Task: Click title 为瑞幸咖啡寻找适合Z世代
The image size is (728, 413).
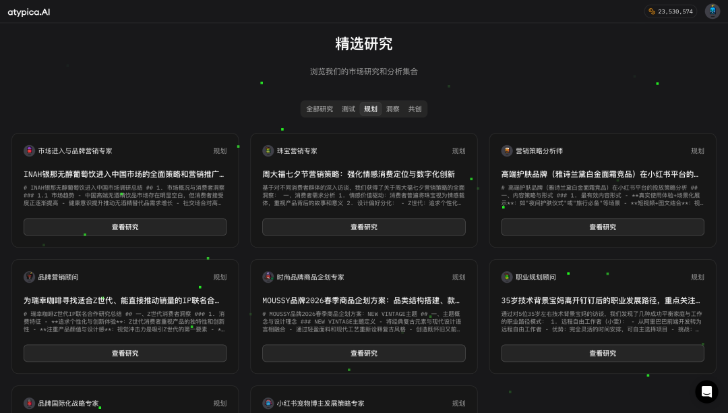Action: 121,300
